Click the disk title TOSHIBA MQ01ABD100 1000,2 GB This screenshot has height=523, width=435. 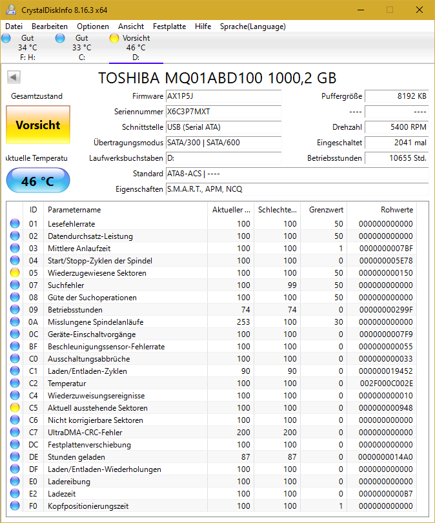click(217, 77)
